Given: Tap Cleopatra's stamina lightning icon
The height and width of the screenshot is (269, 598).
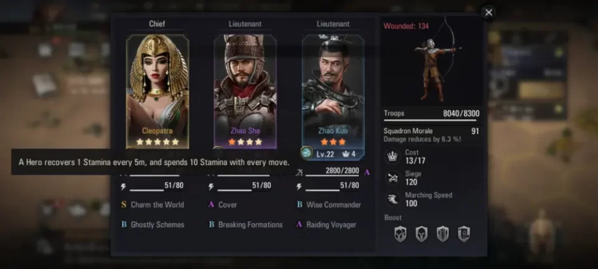Looking at the screenshot, I should point(123,187).
